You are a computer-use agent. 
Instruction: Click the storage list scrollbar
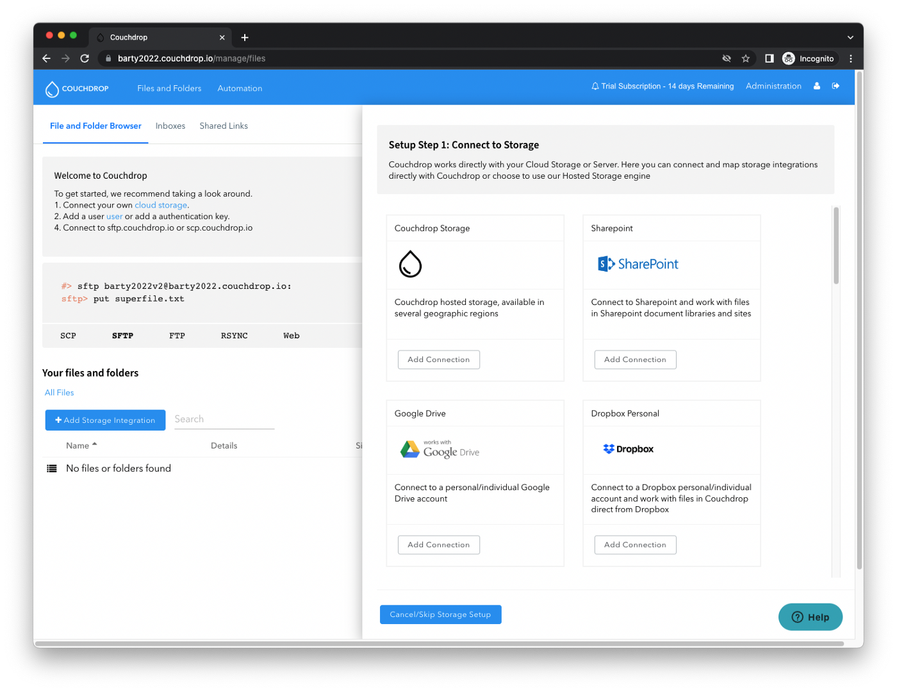tap(836, 245)
